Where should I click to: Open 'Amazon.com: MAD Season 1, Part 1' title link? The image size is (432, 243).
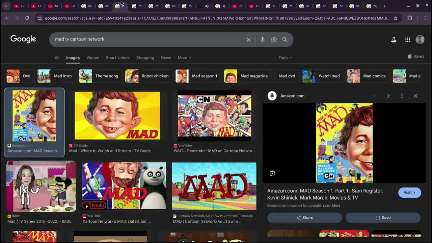(x=325, y=194)
